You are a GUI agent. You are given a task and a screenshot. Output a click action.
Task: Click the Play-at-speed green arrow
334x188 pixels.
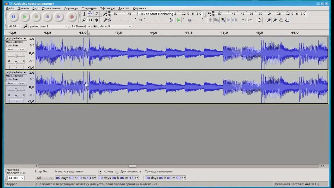pyautogui.click(x=178, y=20)
